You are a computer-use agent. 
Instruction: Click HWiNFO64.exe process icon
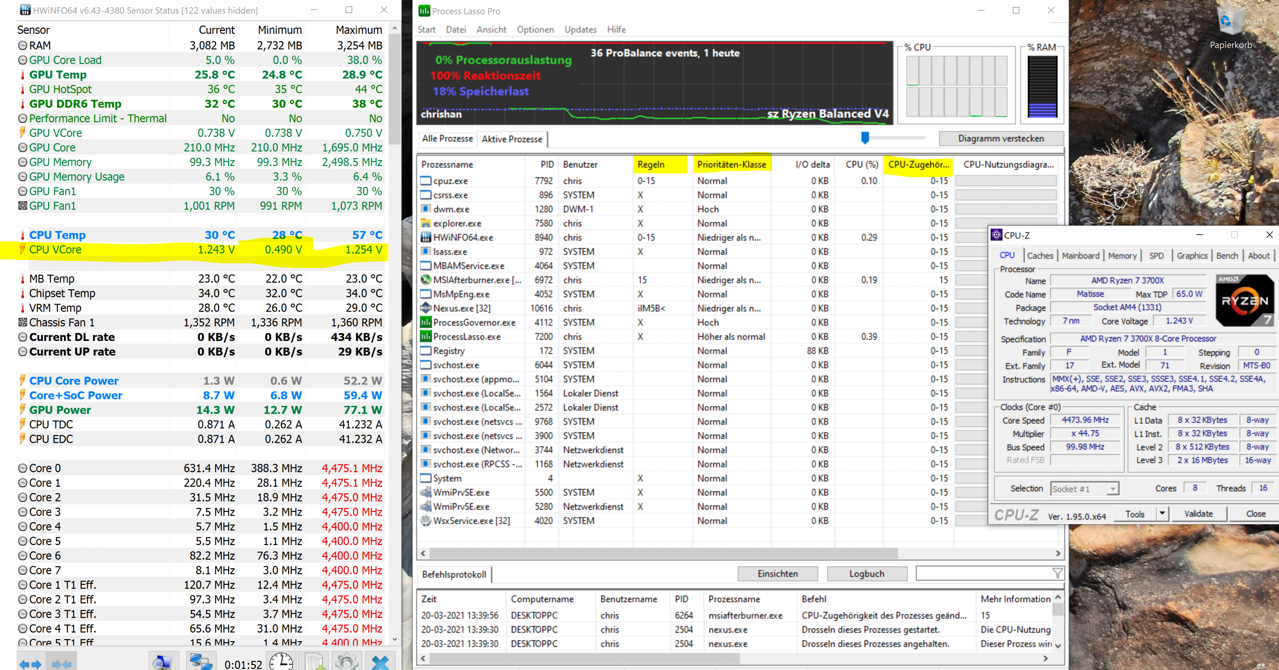426,237
